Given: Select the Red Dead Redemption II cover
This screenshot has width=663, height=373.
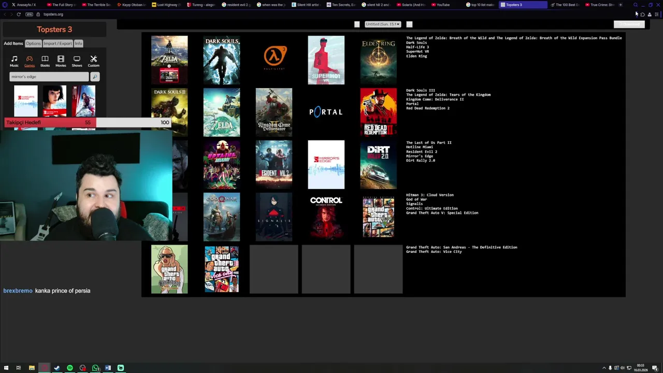Looking at the screenshot, I should pos(379,112).
